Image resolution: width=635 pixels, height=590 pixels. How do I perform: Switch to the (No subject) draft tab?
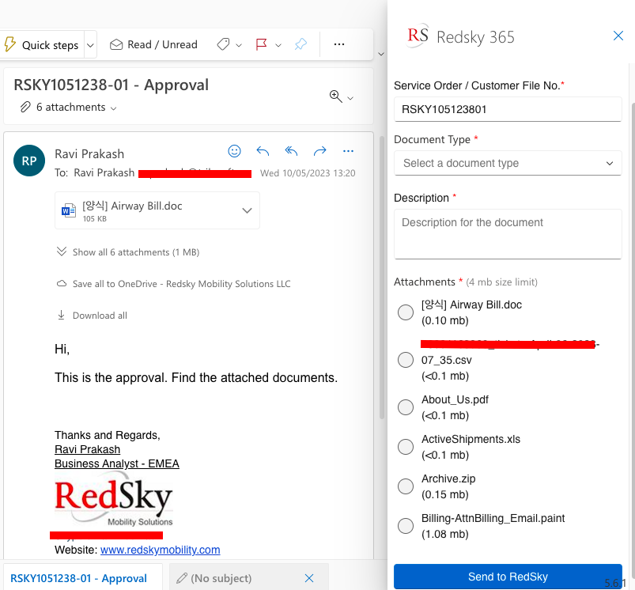[221, 578]
